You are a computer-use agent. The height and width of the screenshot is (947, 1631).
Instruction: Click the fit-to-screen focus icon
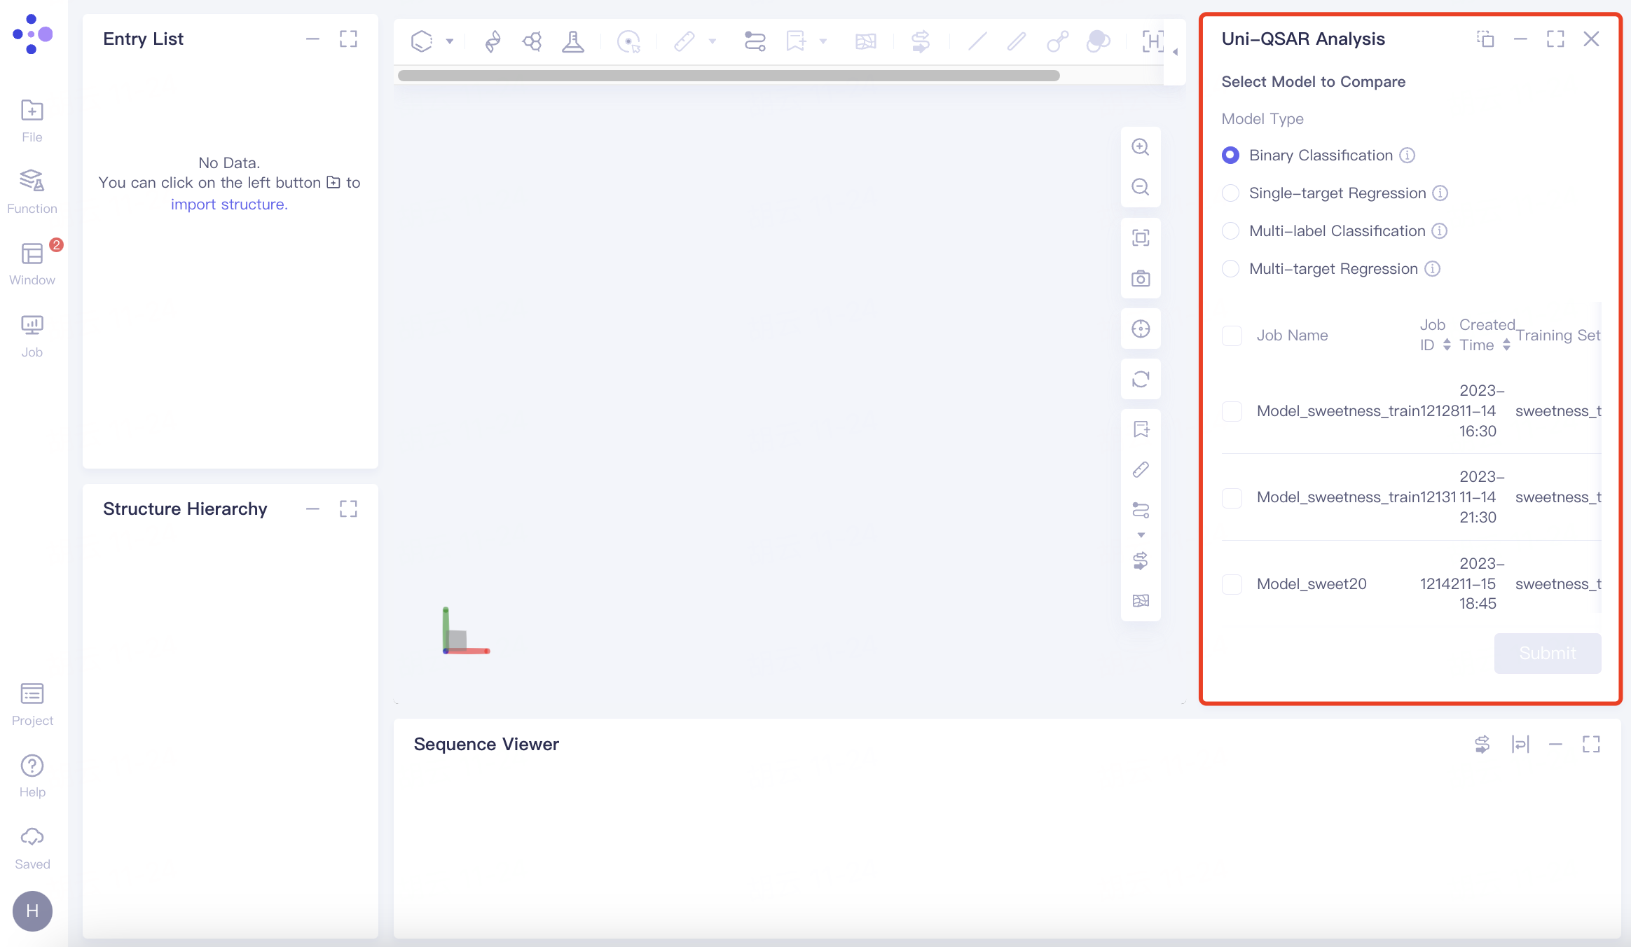[1141, 238]
